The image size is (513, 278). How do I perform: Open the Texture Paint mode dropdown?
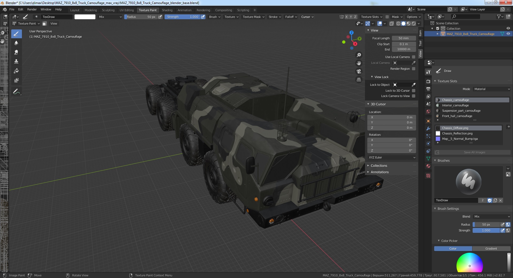point(26,24)
